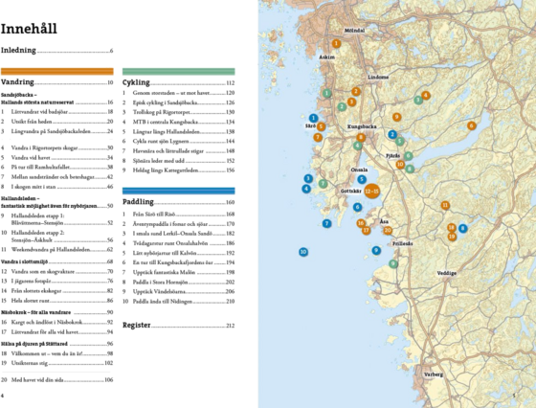Select 'Utsikt från heden' entry
536x408 pixels.
[56, 122]
